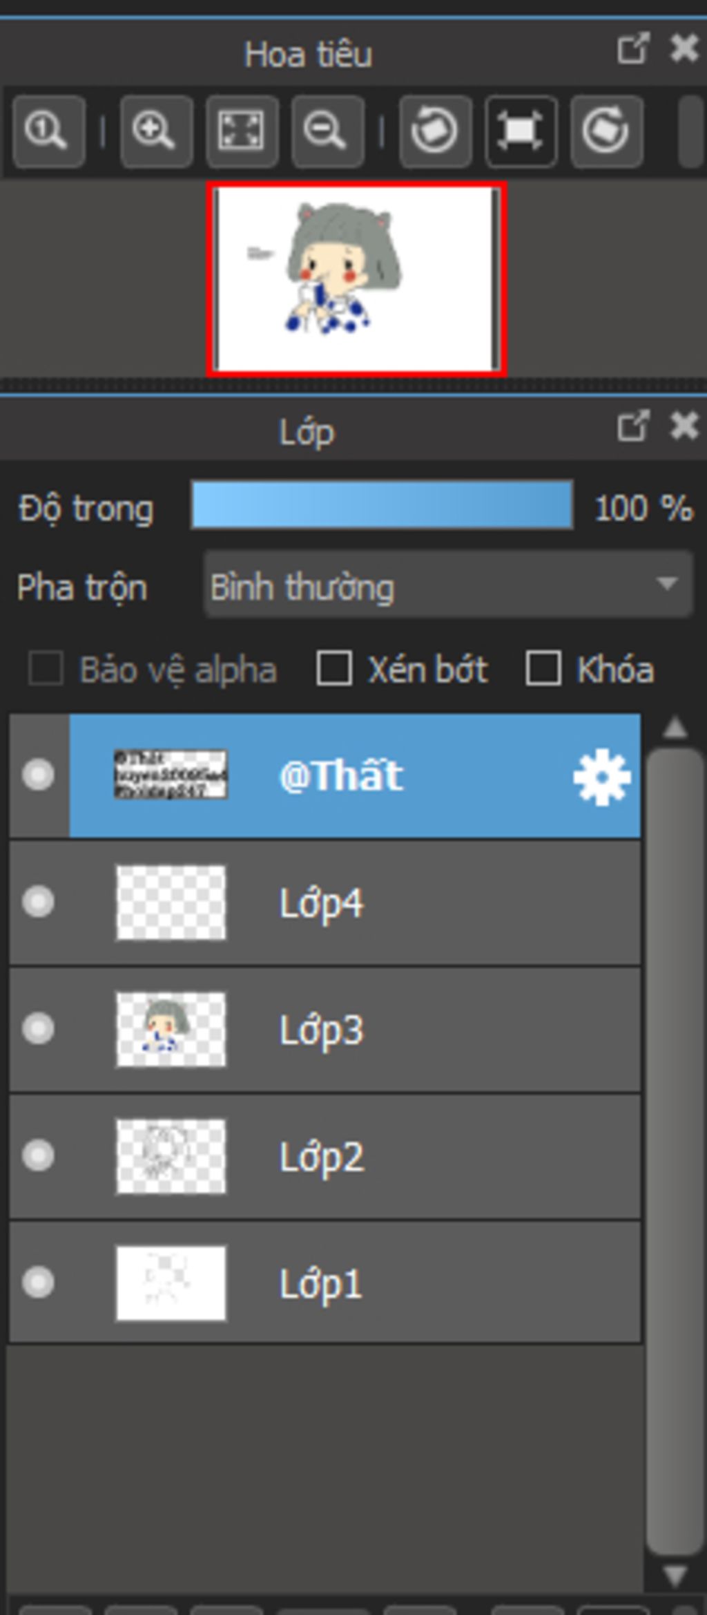707x1615 pixels.
Task: Hide the Lớp3 layer
Action: [38, 1028]
